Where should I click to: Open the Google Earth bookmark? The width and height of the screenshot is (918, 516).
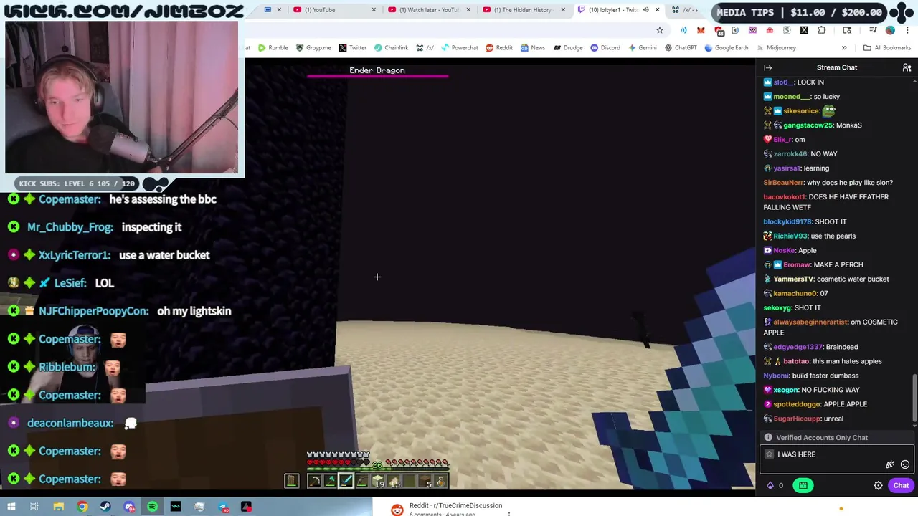(727, 48)
